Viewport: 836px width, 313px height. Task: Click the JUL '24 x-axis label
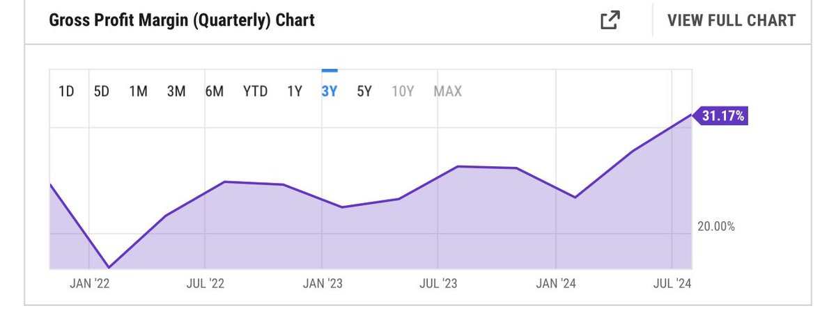pos(671,283)
